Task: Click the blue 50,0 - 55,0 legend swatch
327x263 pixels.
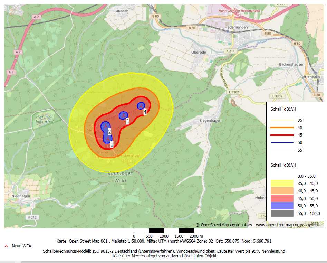Action: point(282,206)
